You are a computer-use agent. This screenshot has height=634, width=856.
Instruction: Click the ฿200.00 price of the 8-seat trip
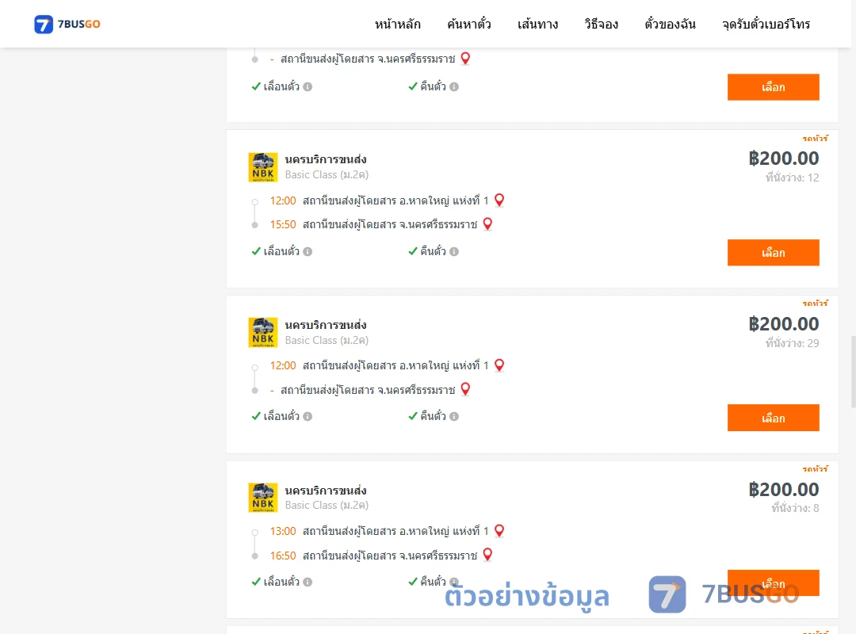point(783,489)
